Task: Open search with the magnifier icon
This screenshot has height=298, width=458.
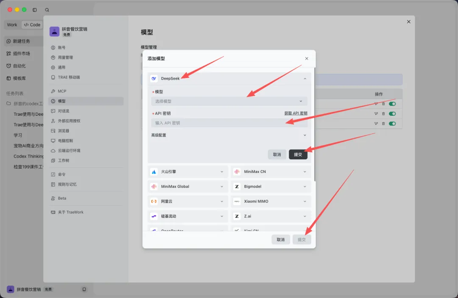Action: tap(47, 10)
